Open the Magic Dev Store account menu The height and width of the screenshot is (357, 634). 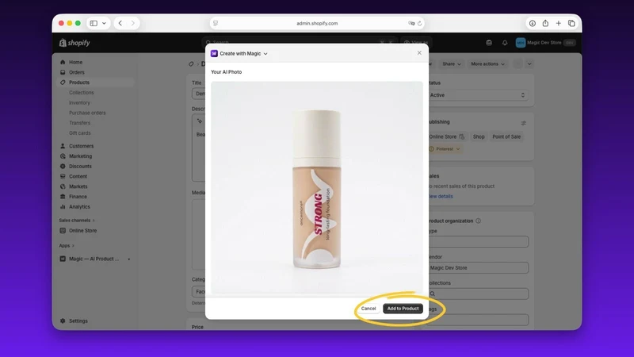point(545,43)
